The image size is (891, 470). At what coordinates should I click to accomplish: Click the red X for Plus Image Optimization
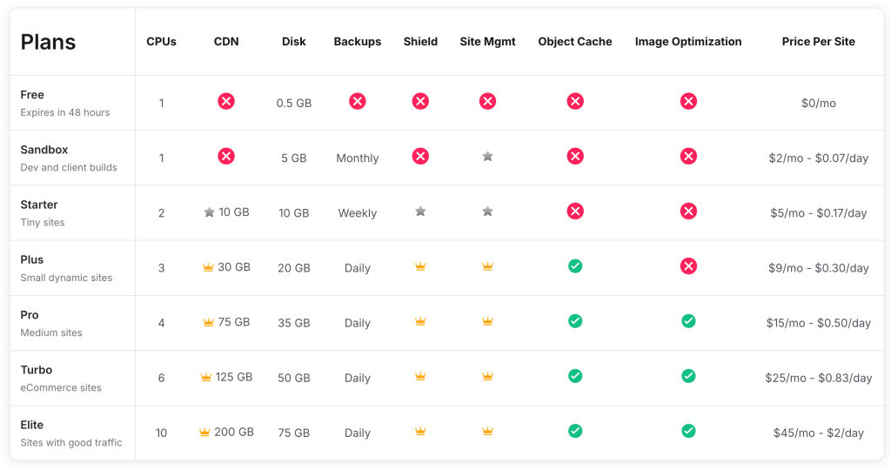[688, 266]
